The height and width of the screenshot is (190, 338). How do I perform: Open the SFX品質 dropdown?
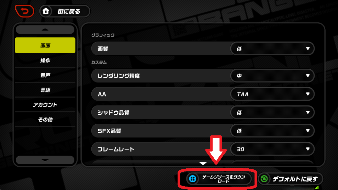(x=272, y=131)
